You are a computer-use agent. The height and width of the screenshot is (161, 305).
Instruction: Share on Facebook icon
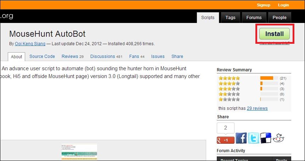tap(241, 138)
